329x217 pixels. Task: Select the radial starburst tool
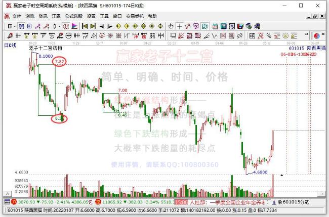(x=110, y=36)
